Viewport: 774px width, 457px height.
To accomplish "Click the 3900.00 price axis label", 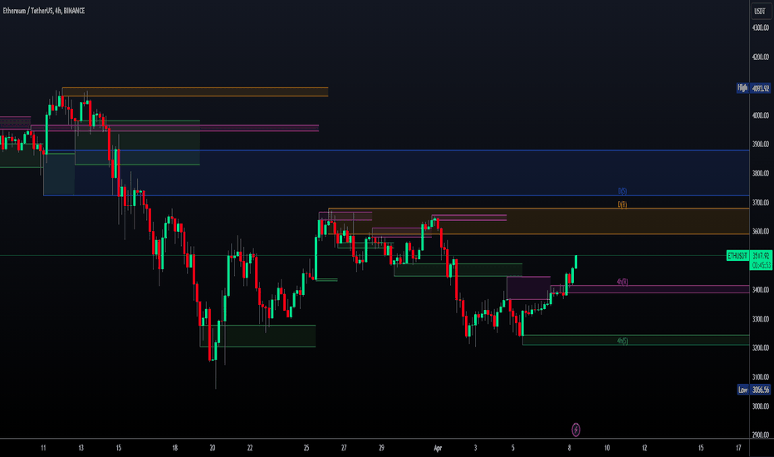I will [x=761, y=145].
